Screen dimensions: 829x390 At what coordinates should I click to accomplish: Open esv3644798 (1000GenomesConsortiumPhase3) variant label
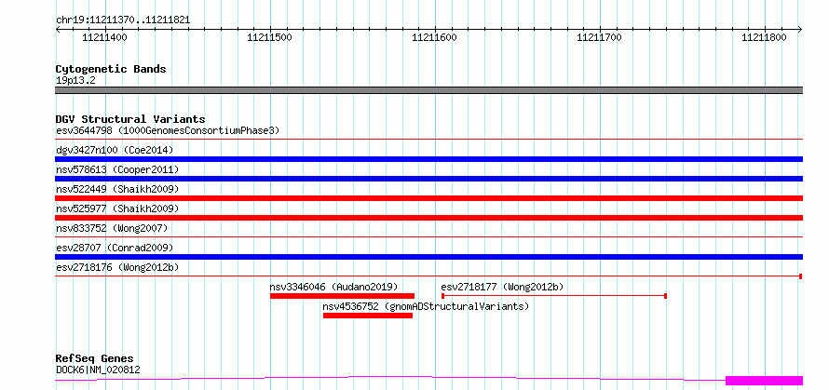pyautogui.click(x=168, y=130)
